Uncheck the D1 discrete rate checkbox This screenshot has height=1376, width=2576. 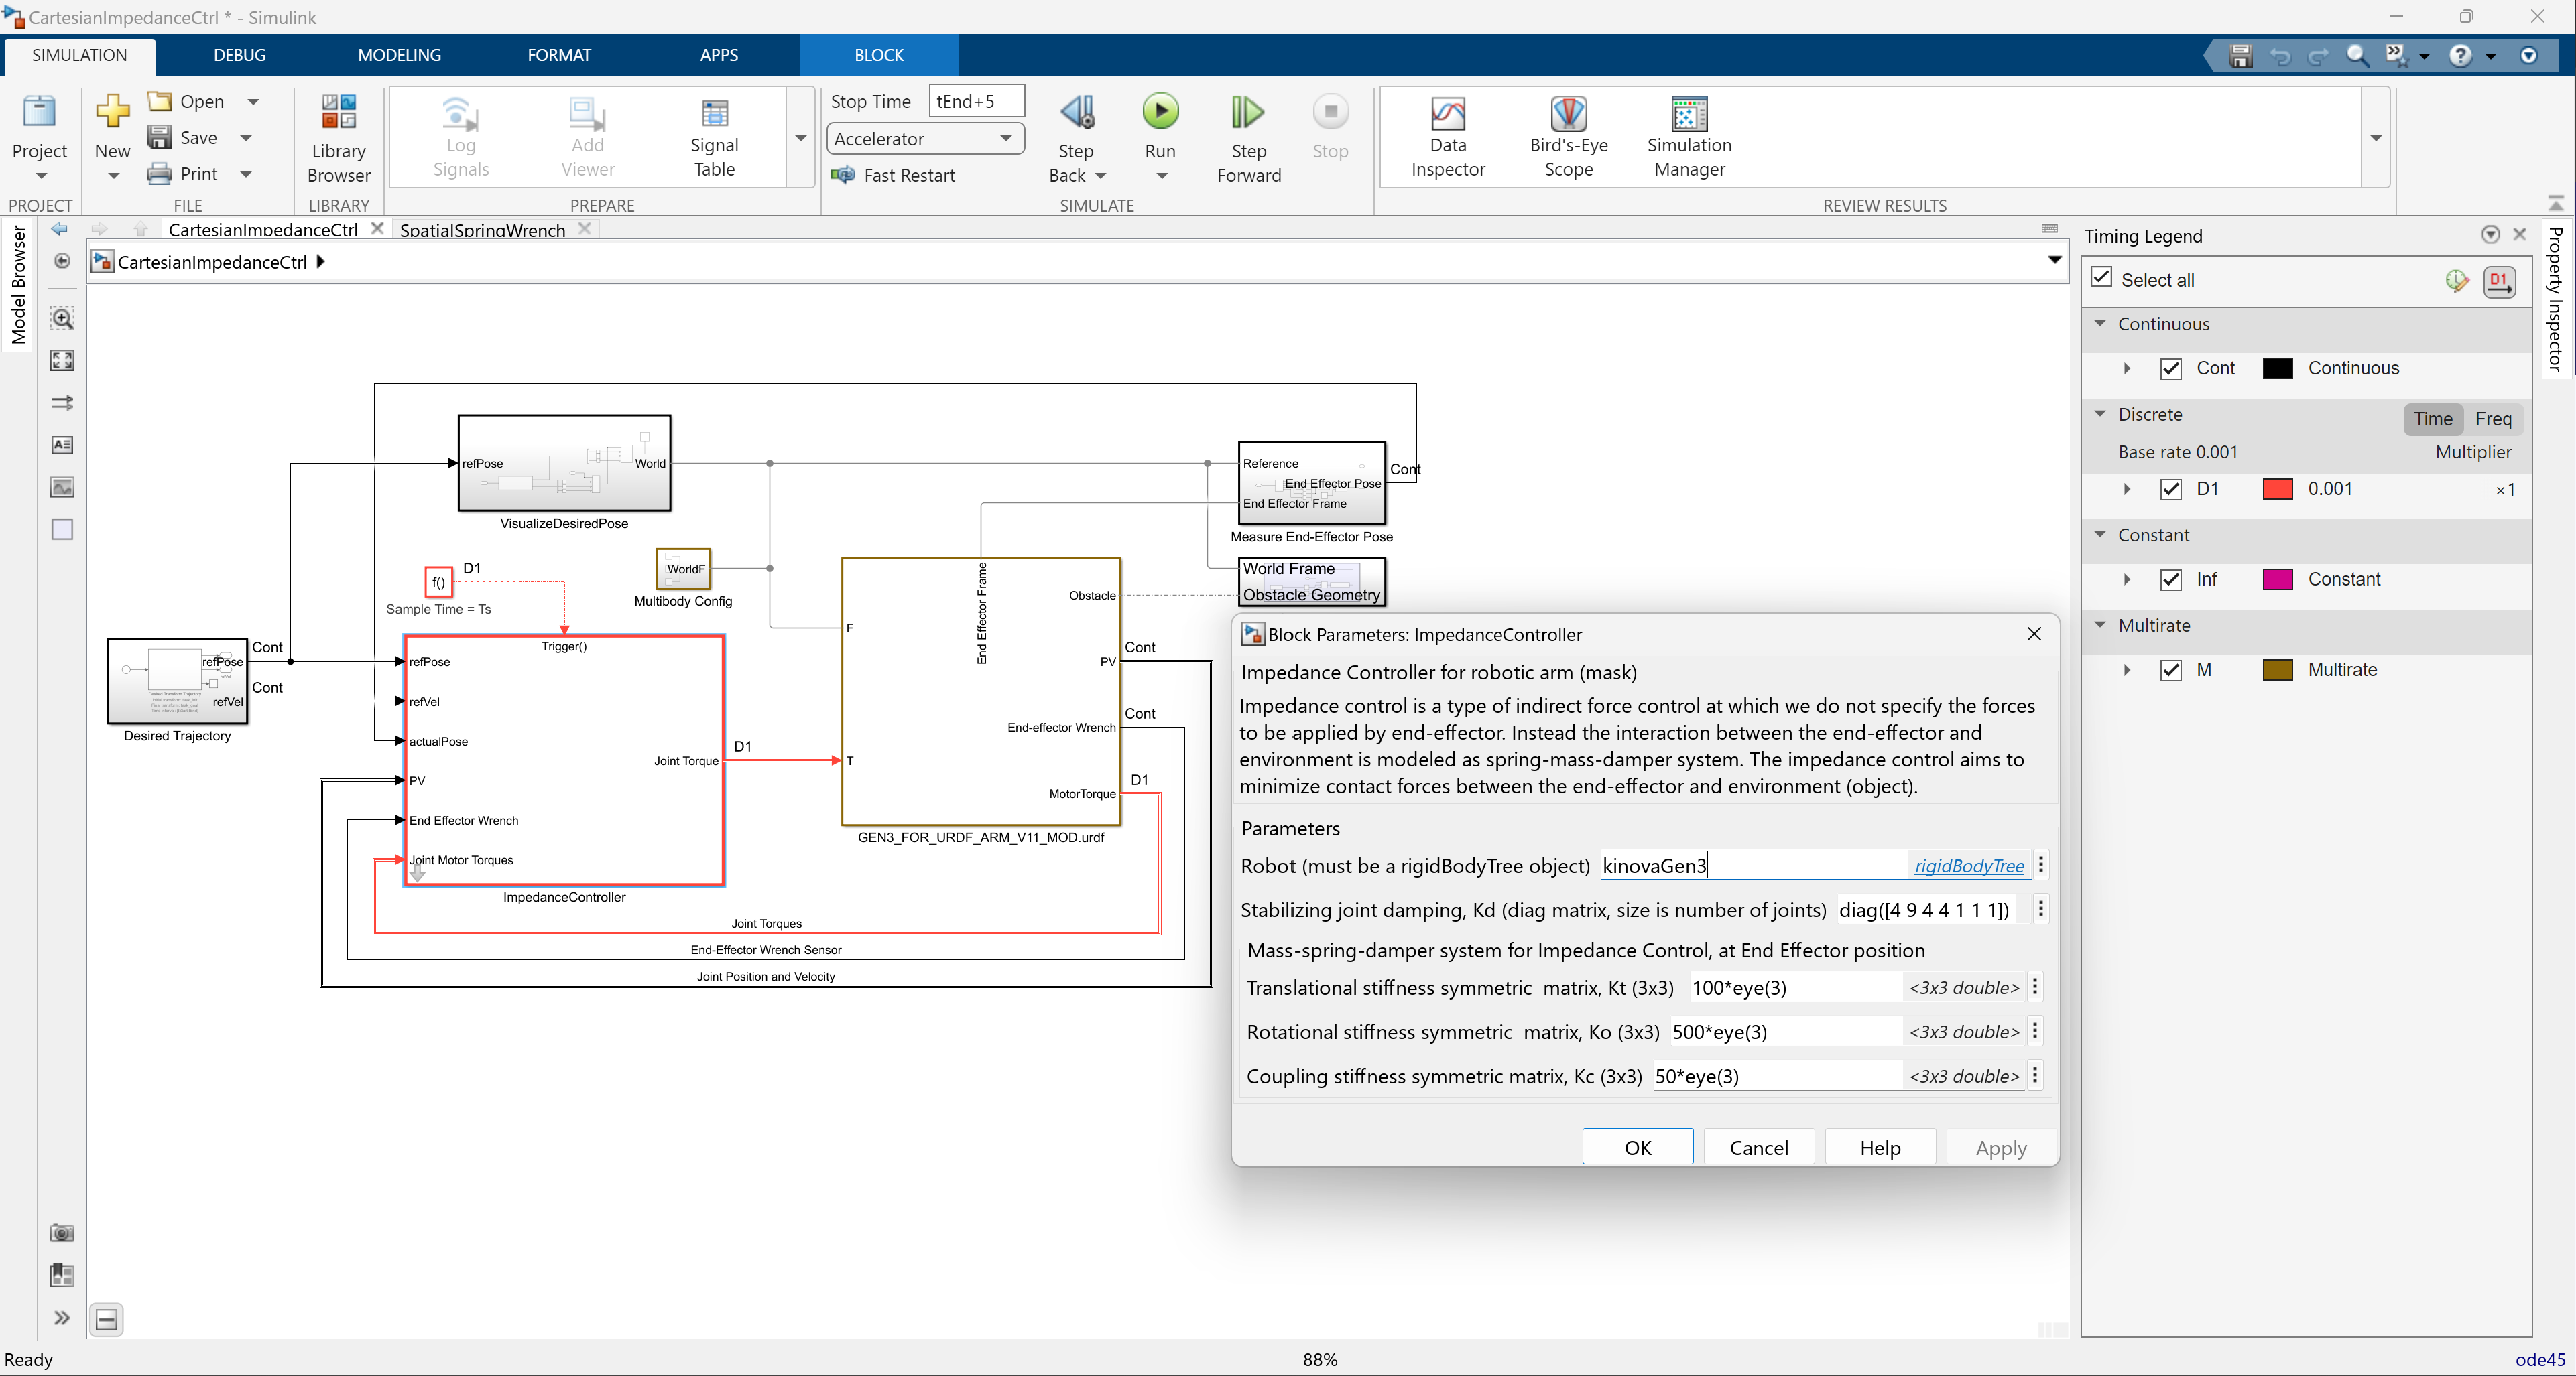pyautogui.click(x=2170, y=490)
